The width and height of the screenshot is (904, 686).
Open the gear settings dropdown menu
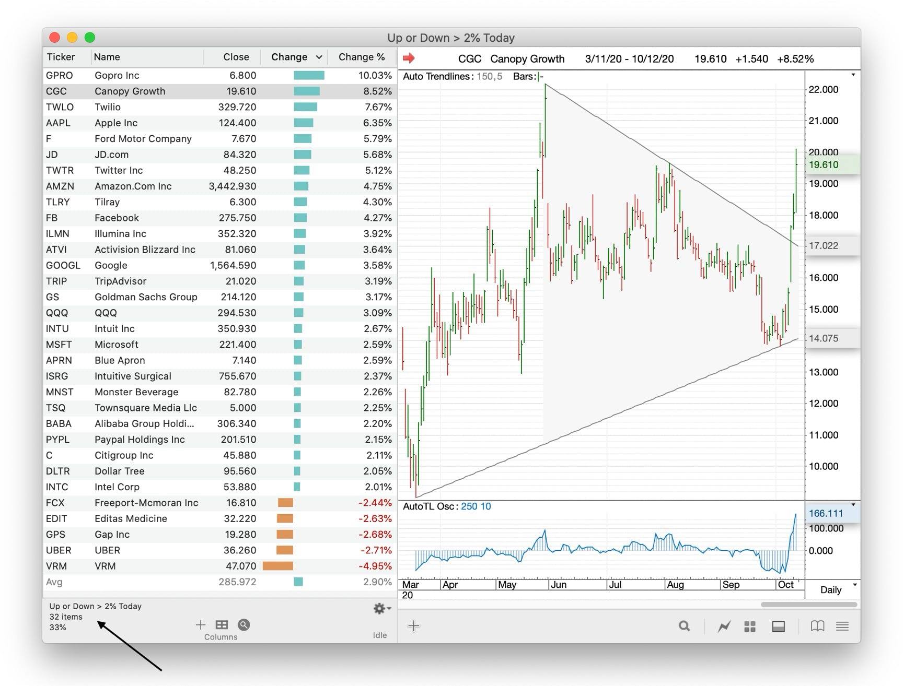[380, 608]
